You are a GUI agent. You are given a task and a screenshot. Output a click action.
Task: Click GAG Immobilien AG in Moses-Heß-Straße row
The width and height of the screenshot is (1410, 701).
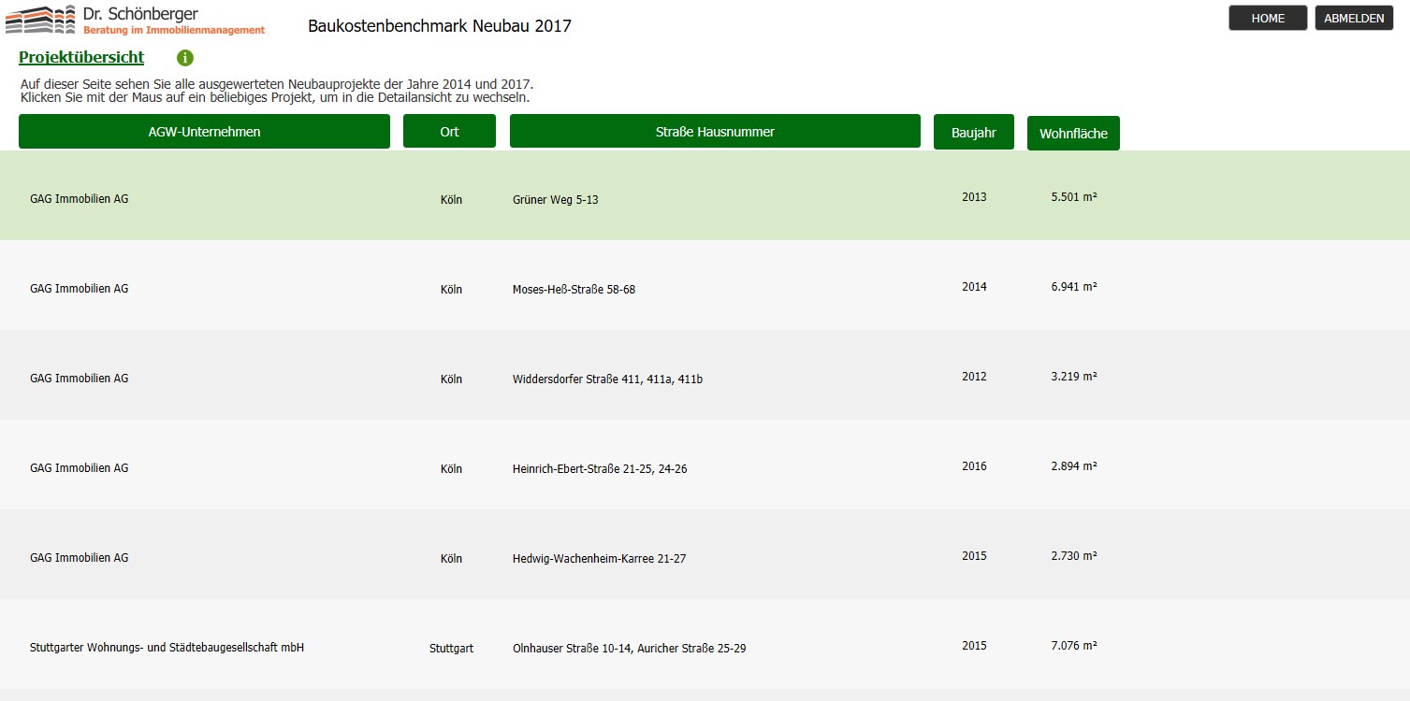79,289
